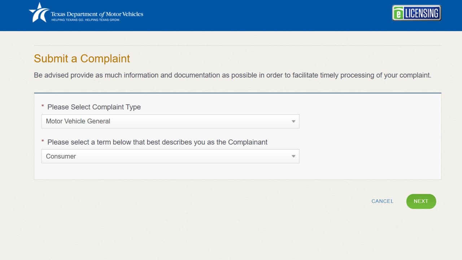Click the red asterisk beside Complainant label
This screenshot has height=260, width=462.
click(43, 142)
